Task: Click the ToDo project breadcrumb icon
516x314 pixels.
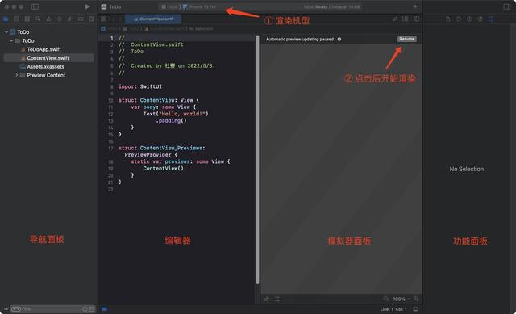Action: point(103,29)
